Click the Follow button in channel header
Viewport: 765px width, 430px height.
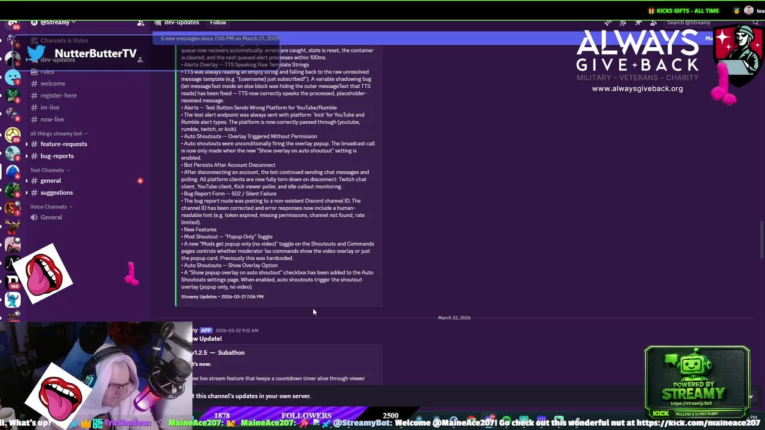click(x=218, y=23)
